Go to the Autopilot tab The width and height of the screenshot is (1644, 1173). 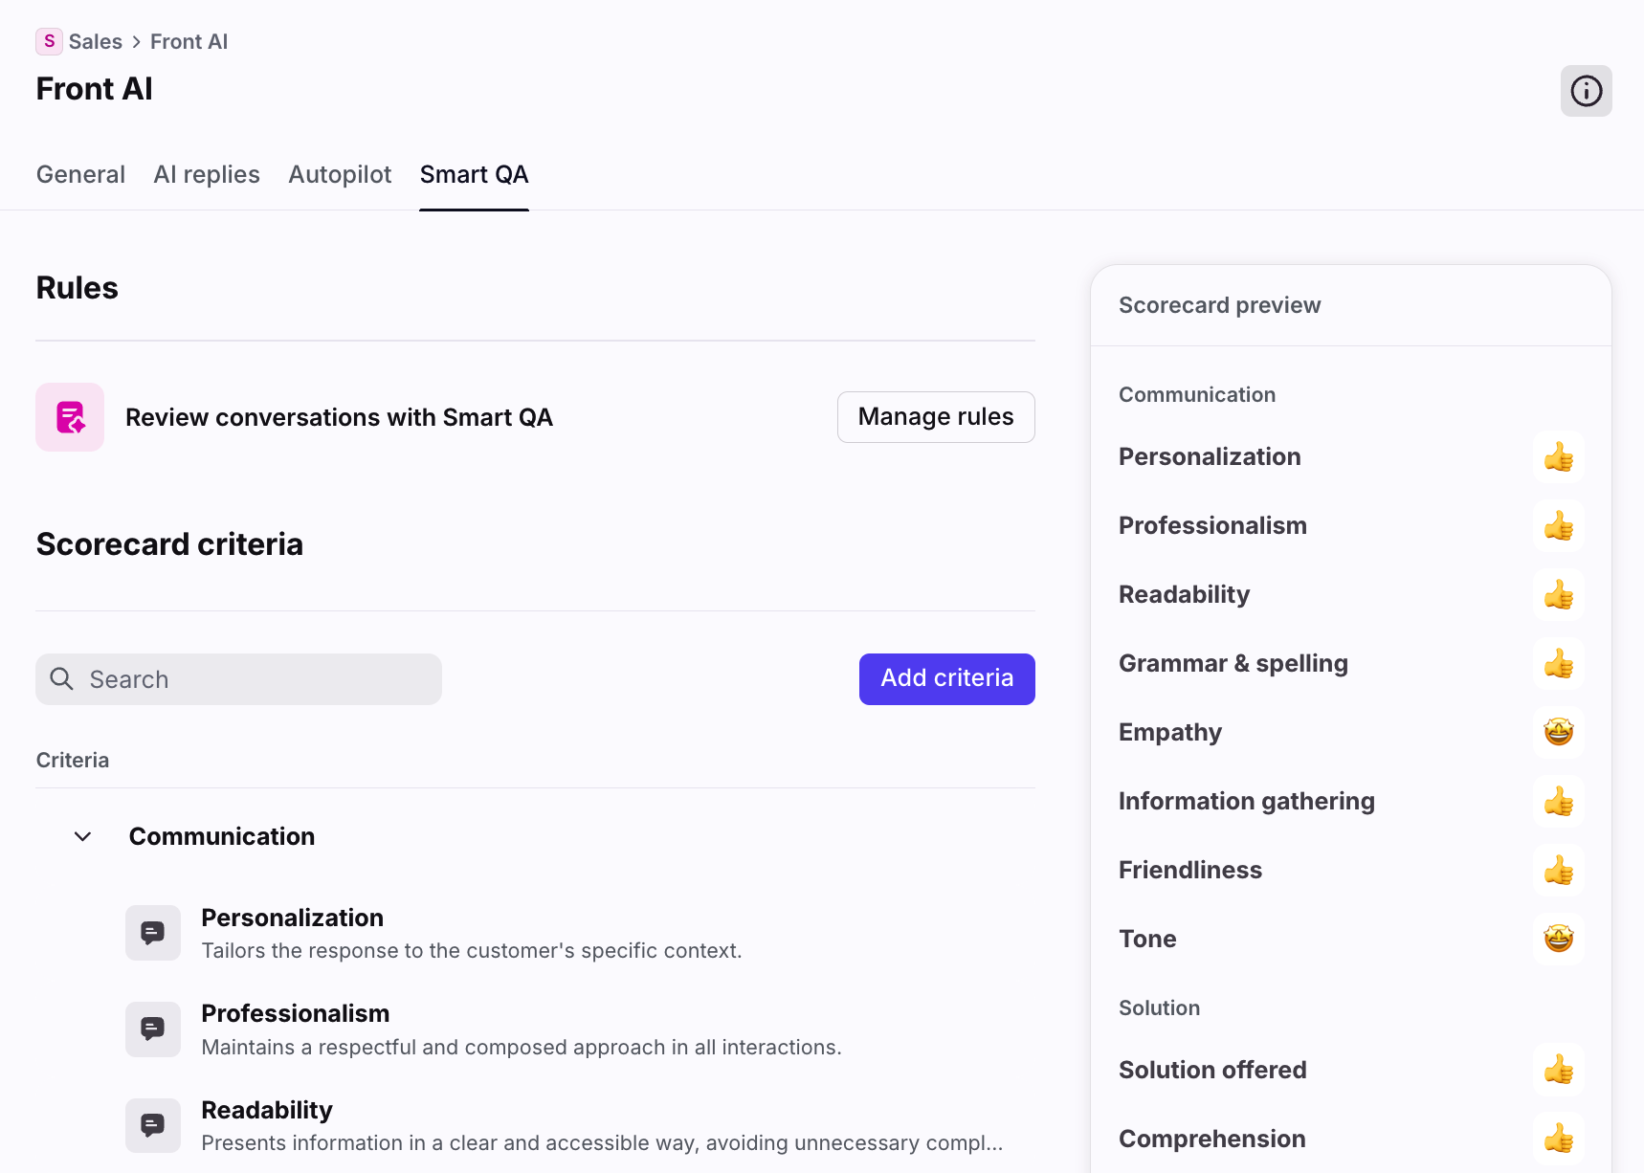[340, 174]
